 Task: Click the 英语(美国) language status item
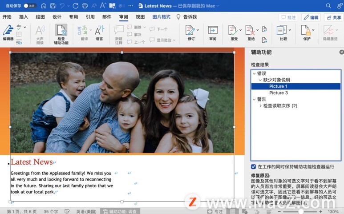point(86,211)
